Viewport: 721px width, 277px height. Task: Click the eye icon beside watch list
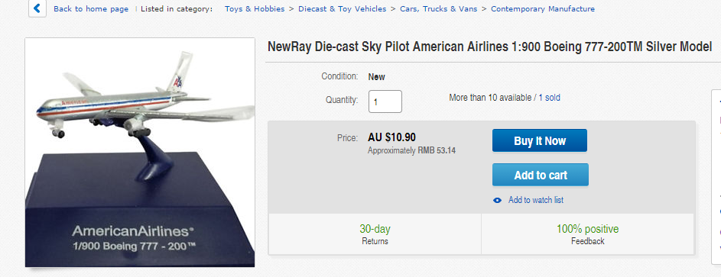click(x=497, y=201)
